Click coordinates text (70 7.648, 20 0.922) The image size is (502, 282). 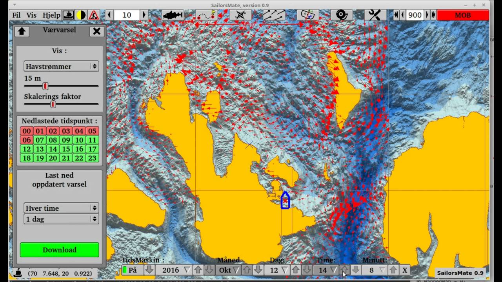pos(60,273)
